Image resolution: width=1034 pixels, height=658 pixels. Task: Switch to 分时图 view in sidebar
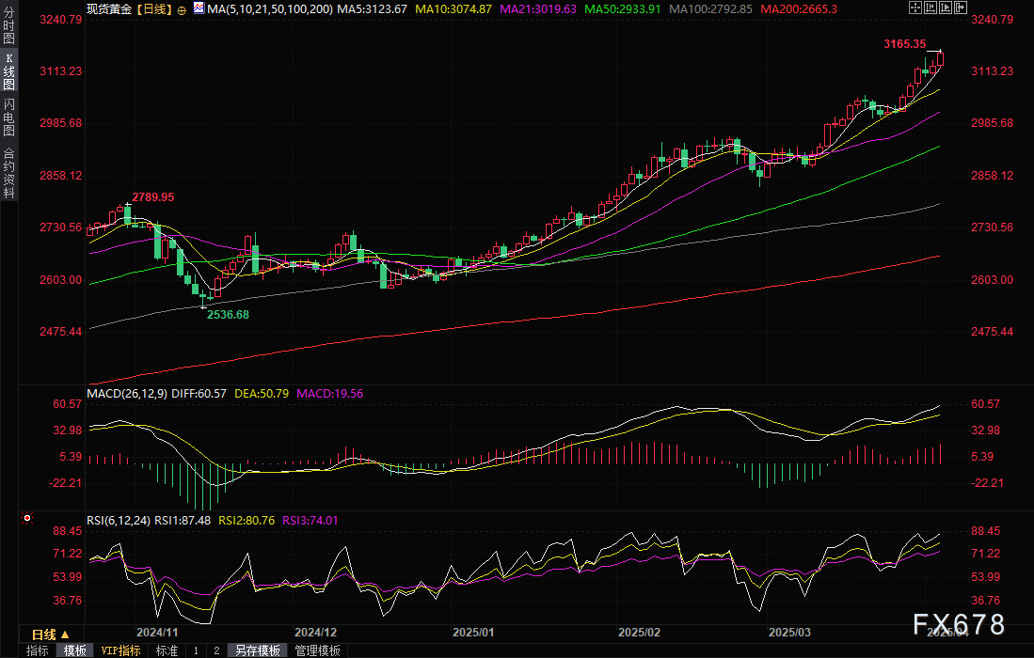8,28
